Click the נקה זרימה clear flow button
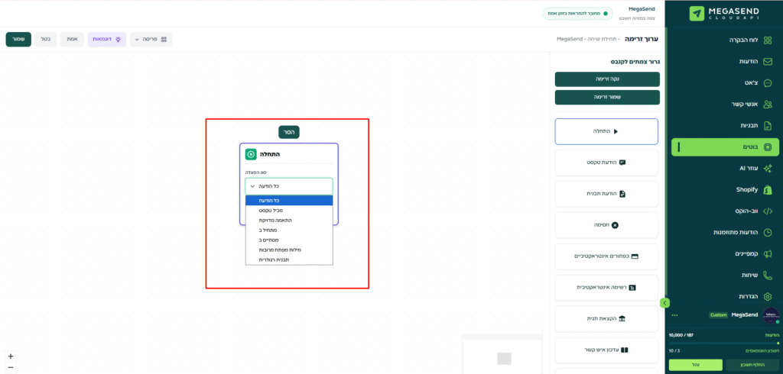Image resolution: width=783 pixels, height=374 pixels. pos(606,79)
